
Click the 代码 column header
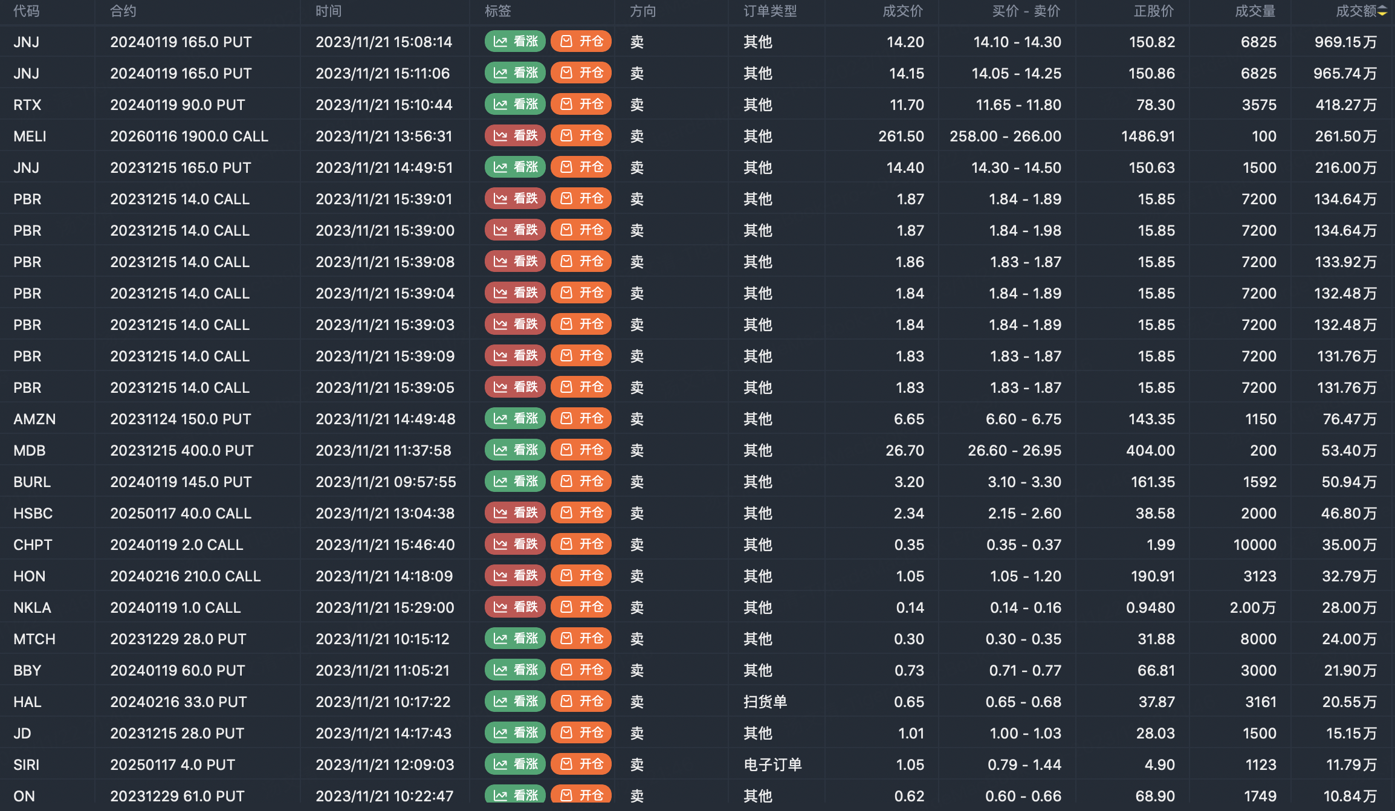[27, 11]
